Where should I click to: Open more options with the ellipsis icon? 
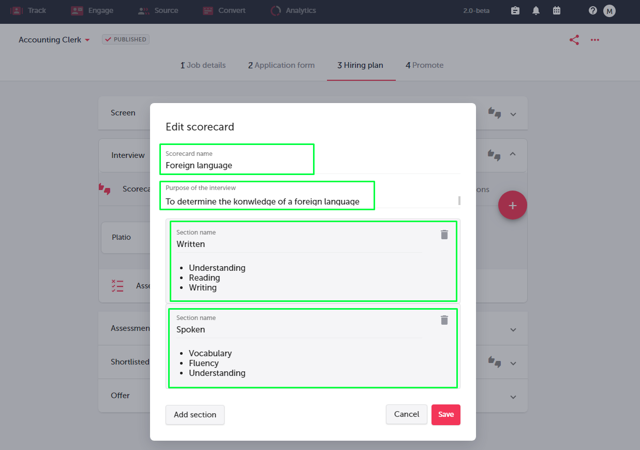(x=594, y=39)
